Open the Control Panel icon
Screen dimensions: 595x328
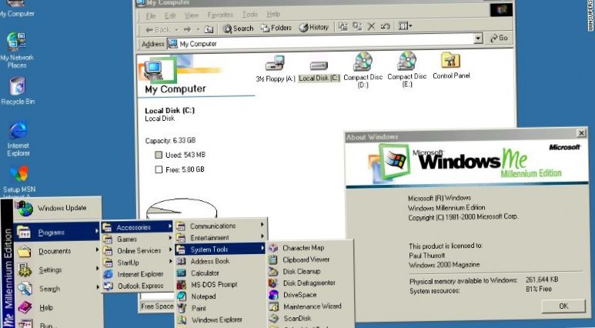click(x=451, y=65)
